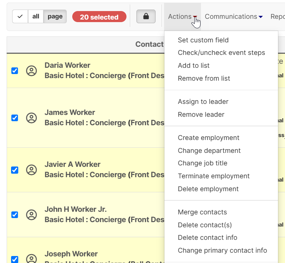Choose 'Change primary contact info'
285x263 pixels.
pyautogui.click(x=222, y=250)
